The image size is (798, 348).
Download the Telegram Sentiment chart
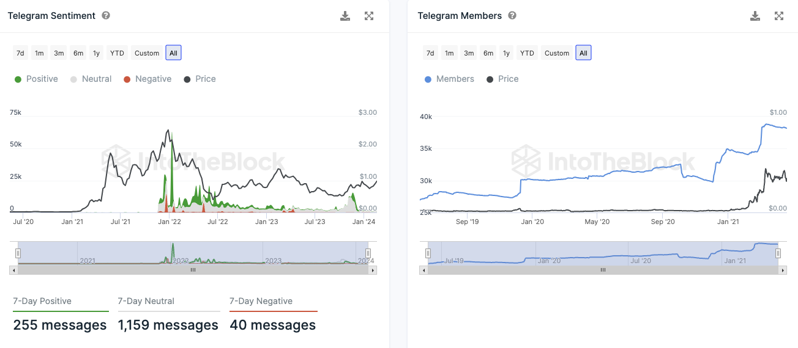[345, 16]
